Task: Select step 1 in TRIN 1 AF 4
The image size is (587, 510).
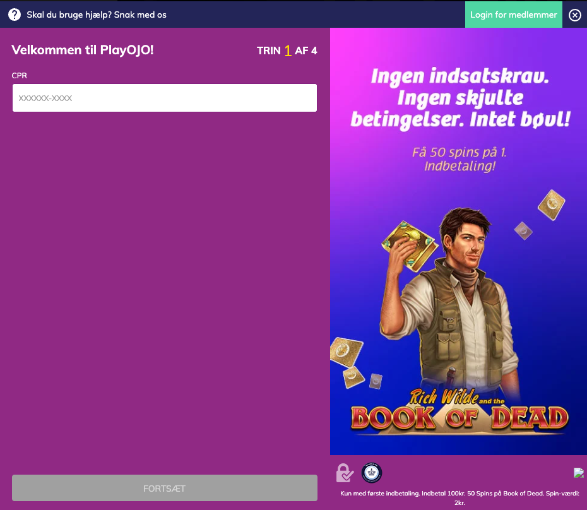Action: 289,50
